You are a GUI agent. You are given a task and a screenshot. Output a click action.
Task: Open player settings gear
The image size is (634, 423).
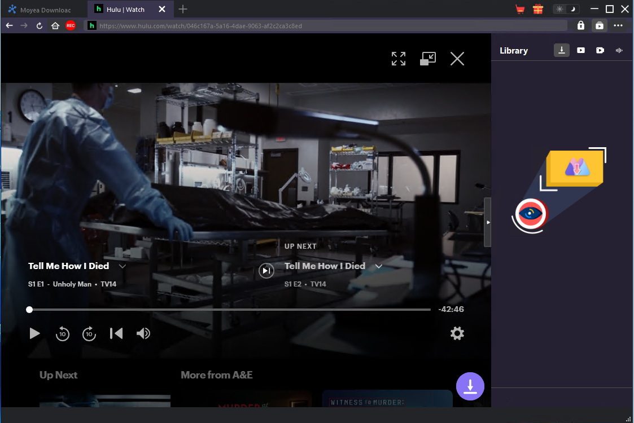click(x=457, y=333)
